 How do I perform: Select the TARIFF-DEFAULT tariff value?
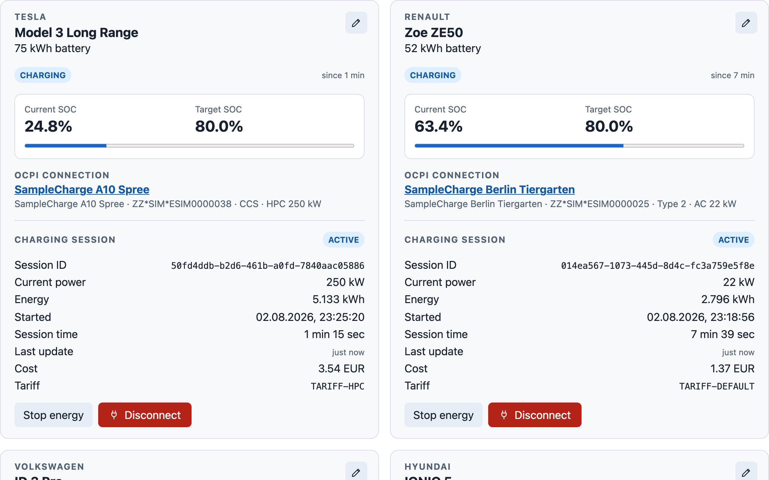[717, 386]
